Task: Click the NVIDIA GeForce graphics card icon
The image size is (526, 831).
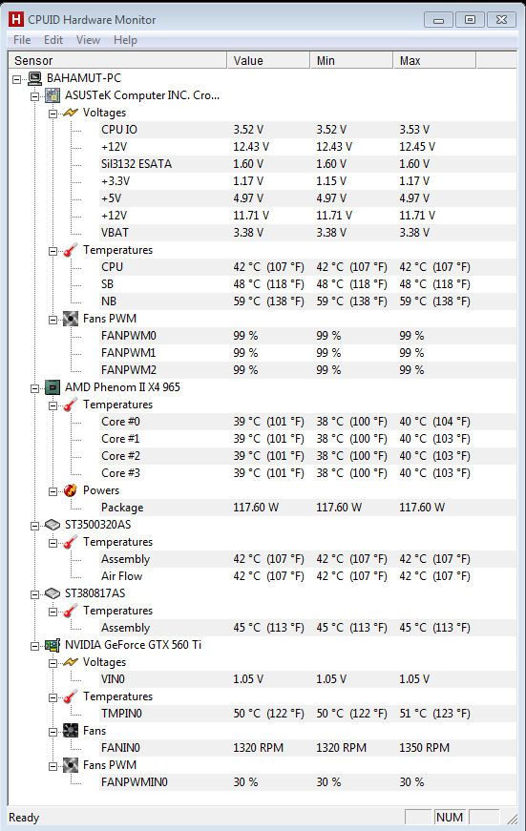Action: [x=53, y=645]
